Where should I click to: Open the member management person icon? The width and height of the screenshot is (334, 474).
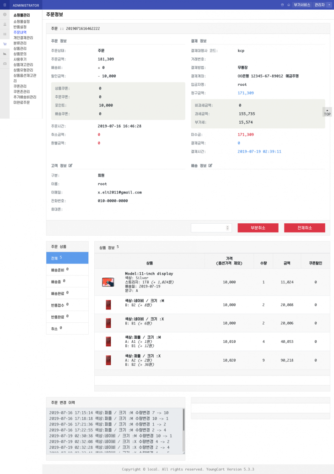(x=5, y=24)
